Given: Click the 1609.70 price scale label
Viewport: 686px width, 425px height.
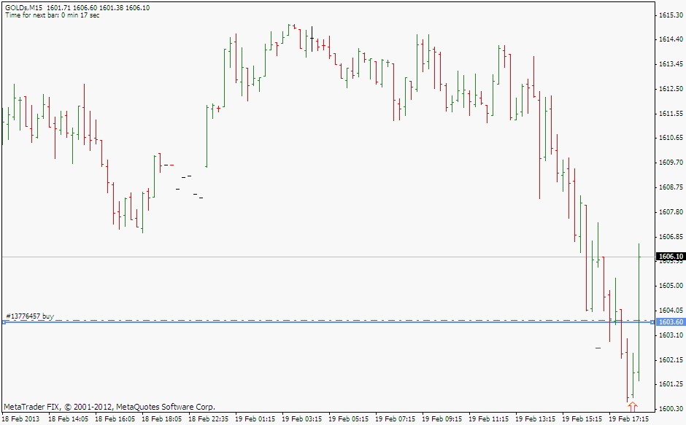Looking at the screenshot, I should coord(670,163).
